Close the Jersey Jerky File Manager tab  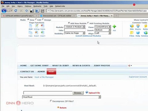click(112, 16)
